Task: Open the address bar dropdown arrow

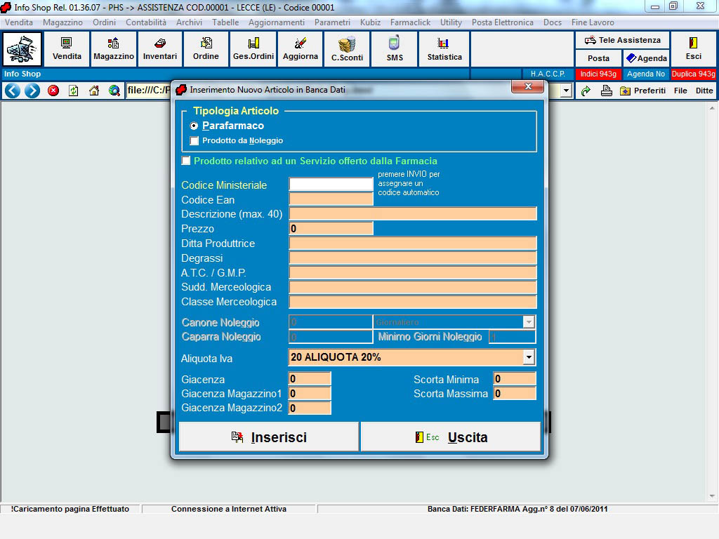Action: [x=566, y=91]
